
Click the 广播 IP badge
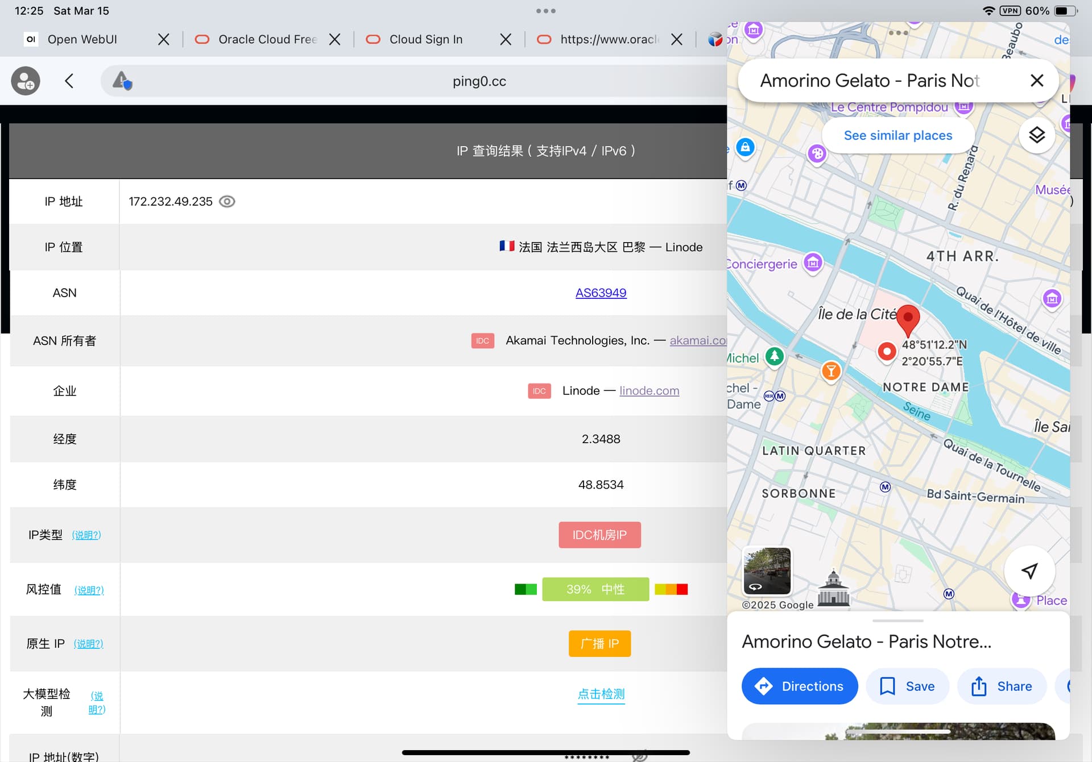coord(599,644)
